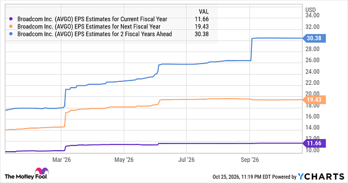Click the May '26 axis label
The height and width of the screenshot is (183, 348).
click(124, 160)
